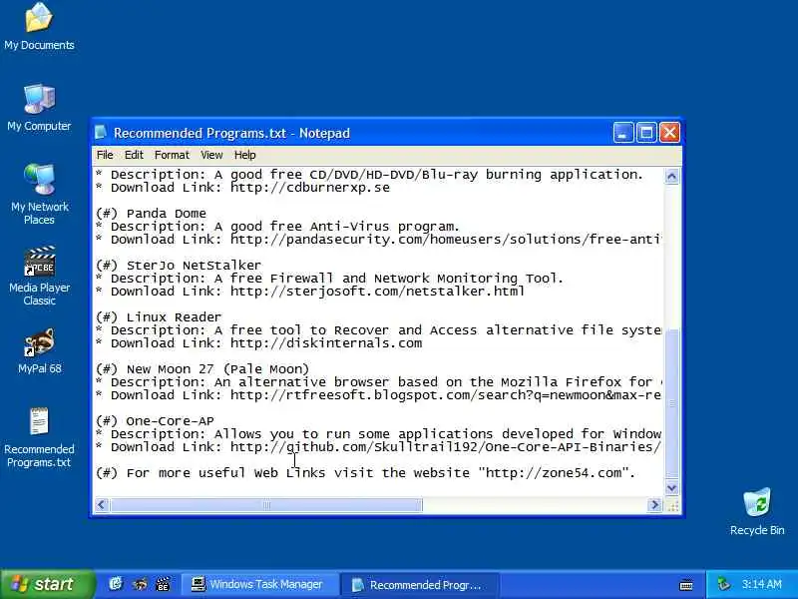This screenshot has width=798, height=599.
Task: Click the vertical scrollbar thumb
Action: tap(671, 403)
